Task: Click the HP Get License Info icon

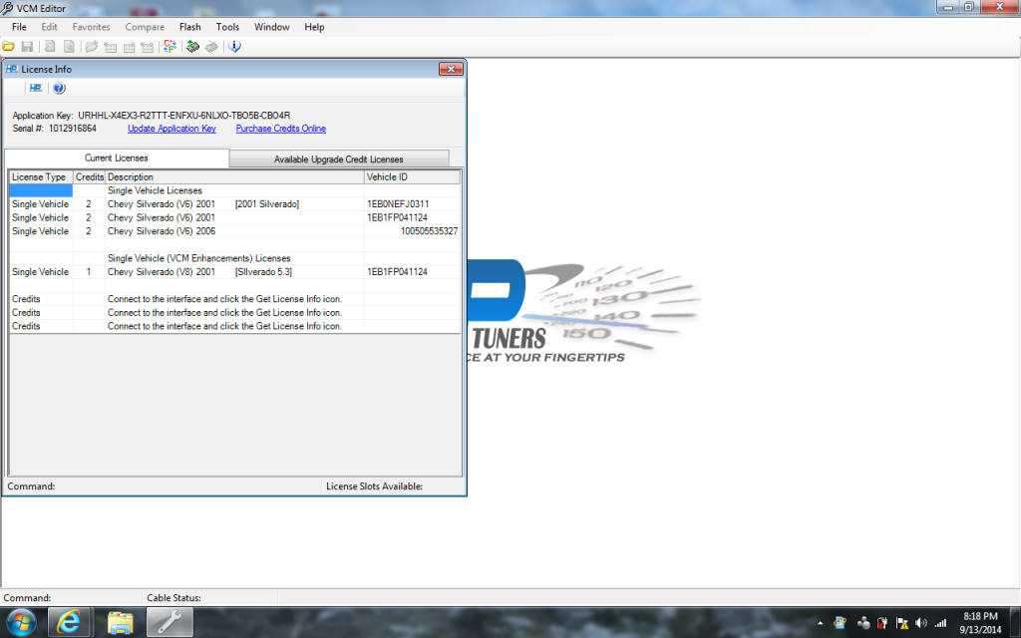Action: pyautogui.click(x=36, y=88)
